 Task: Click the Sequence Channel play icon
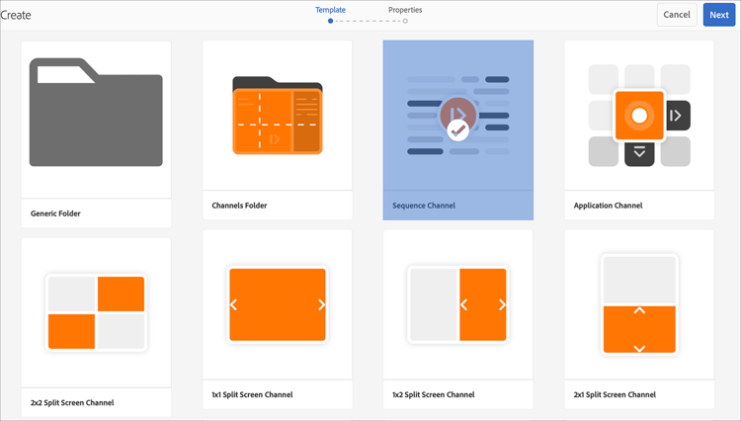[457, 115]
